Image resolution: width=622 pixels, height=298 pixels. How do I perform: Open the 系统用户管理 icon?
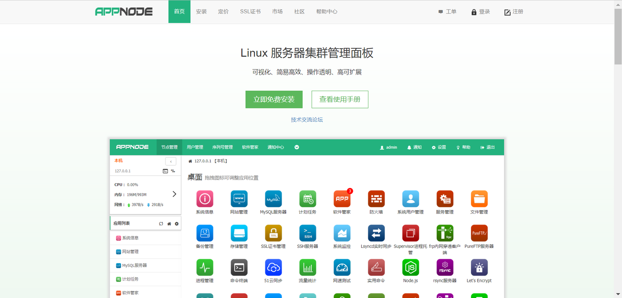point(410,199)
